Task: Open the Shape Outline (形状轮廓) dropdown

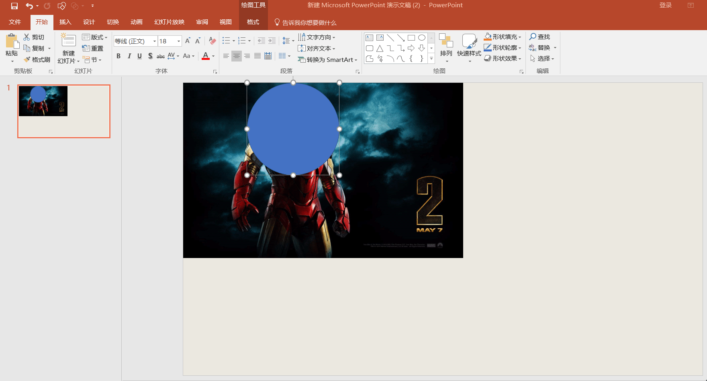Action: (x=503, y=47)
